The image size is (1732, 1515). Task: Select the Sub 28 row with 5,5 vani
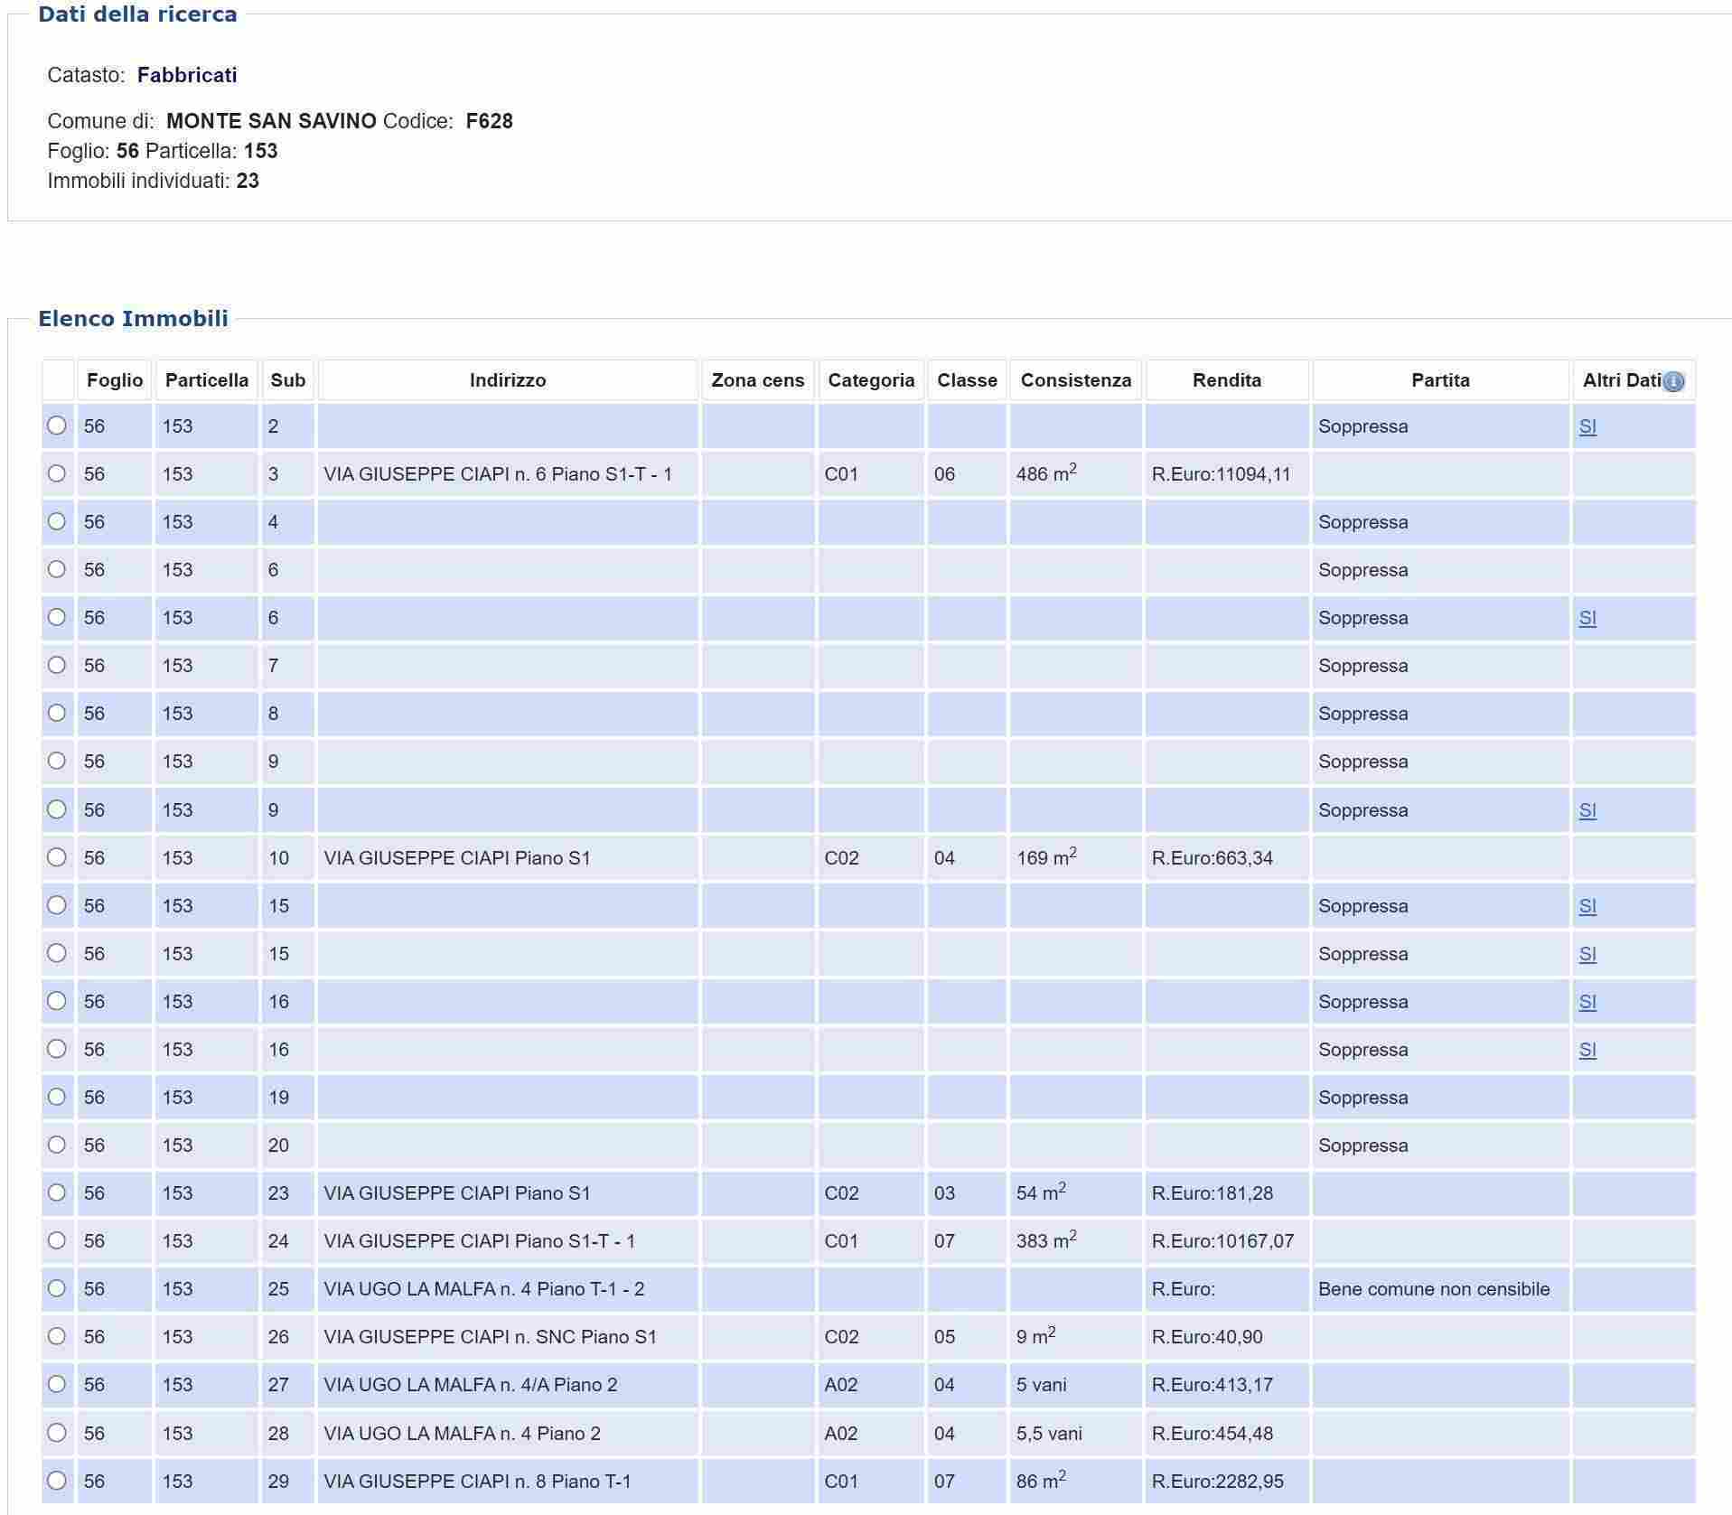pyautogui.click(x=57, y=1433)
